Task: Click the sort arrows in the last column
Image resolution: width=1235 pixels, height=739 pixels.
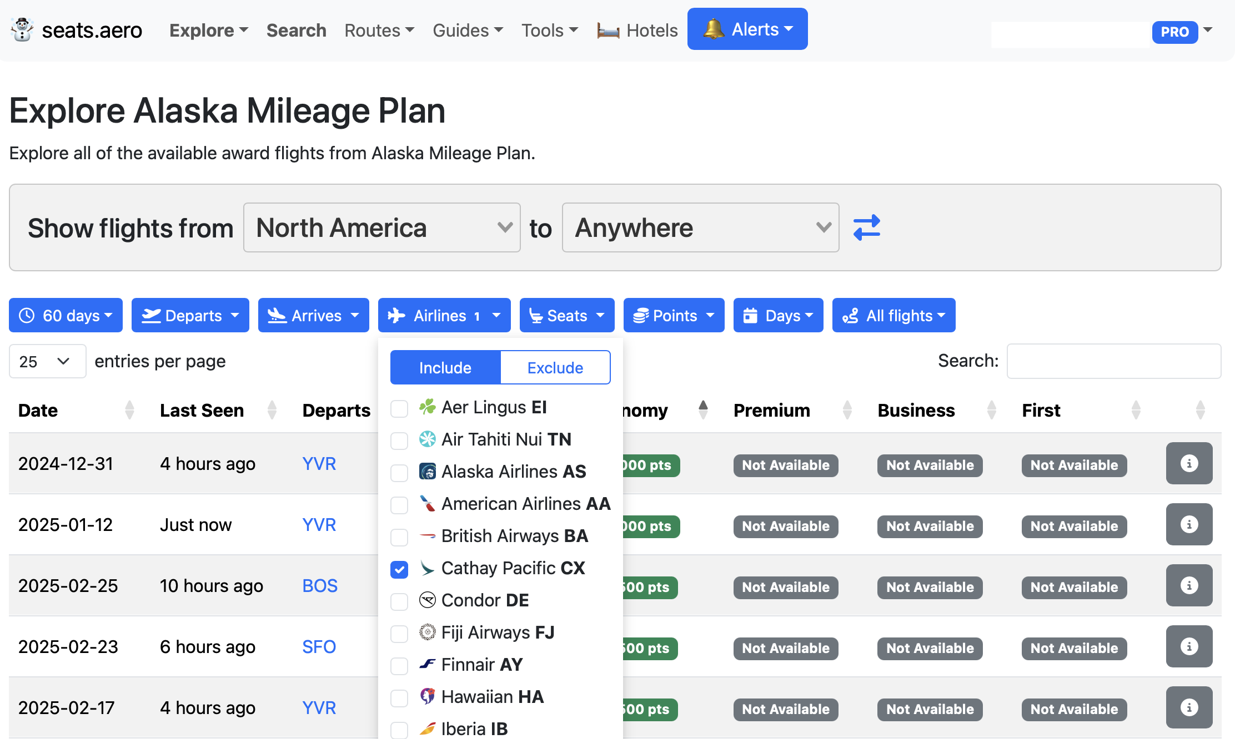Action: point(1200,410)
